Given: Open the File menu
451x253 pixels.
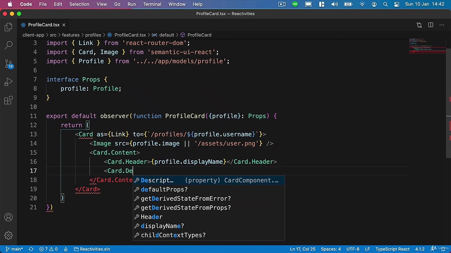Looking at the screenshot, I should point(43,4).
